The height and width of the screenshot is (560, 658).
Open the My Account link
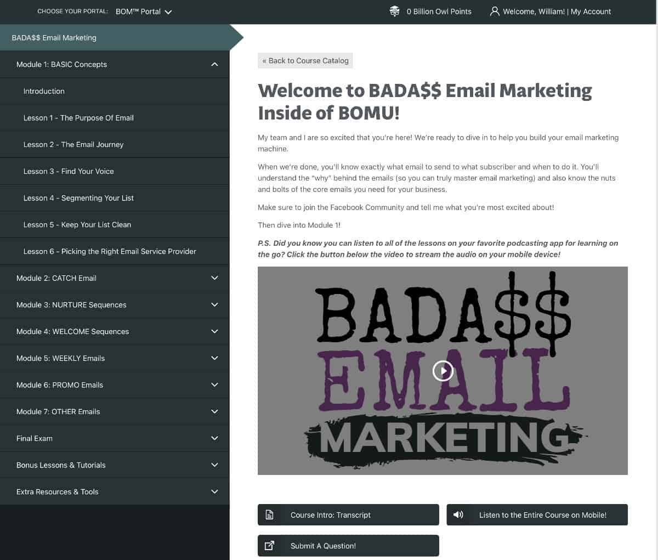(591, 12)
